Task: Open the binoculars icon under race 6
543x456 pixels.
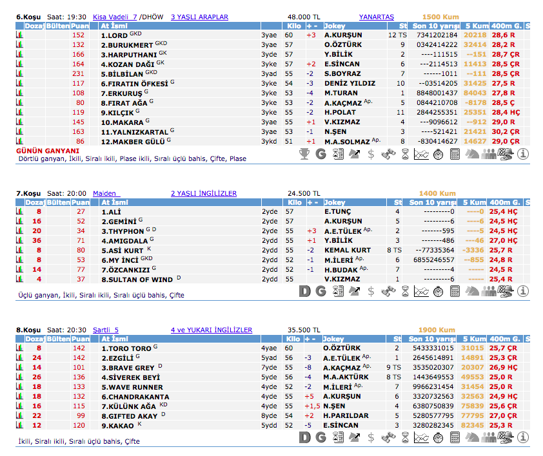Action: pos(388,153)
